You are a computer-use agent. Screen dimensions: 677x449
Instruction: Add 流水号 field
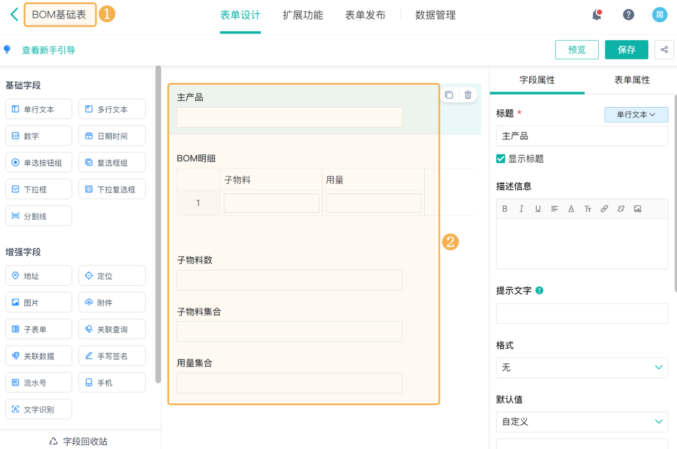pyautogui.click(x=39, y=382)
